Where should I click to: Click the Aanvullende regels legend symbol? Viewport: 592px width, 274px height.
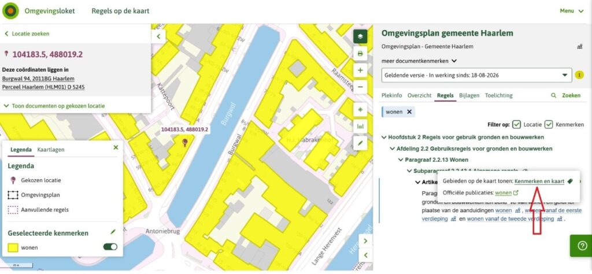(x=13, y=210)
